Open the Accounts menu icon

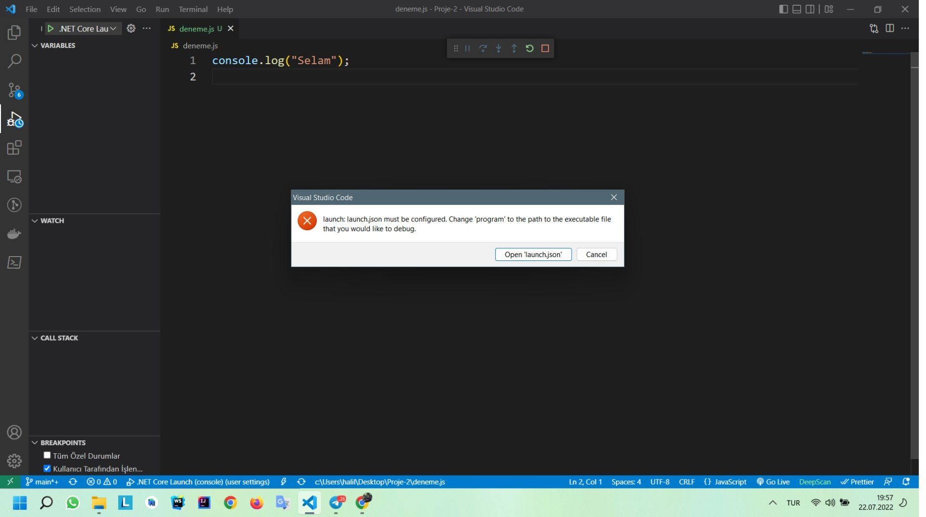pos(14,432)
